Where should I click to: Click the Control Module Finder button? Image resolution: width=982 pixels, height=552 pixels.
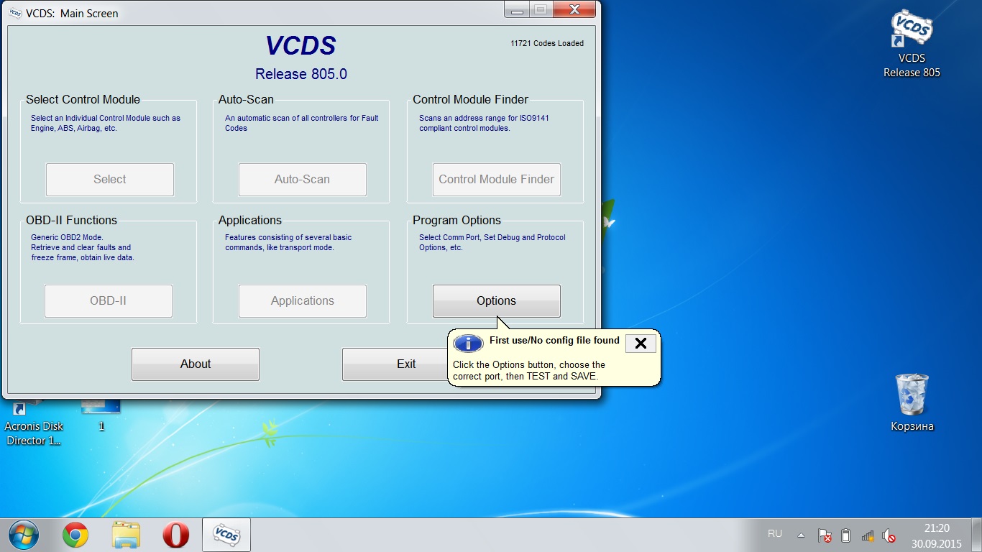(x=496, y=180)
